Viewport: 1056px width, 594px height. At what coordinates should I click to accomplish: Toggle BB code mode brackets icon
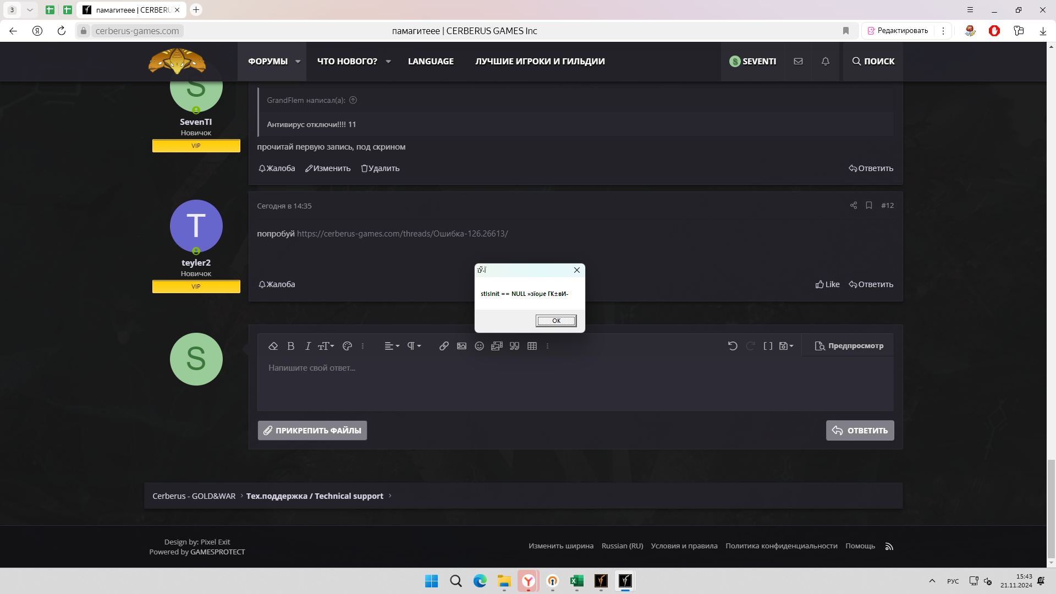click(768, 346)
